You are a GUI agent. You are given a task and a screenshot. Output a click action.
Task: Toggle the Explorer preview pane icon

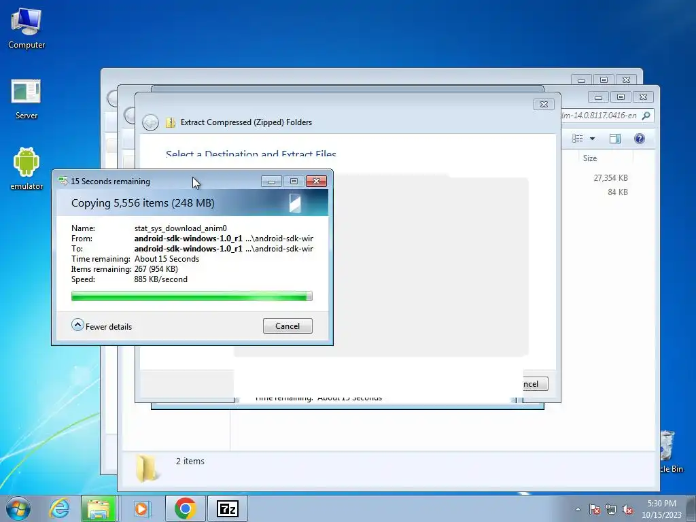click(x=614, y=139)
